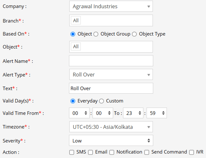Select the Everyday radio button

click(x=73, y=101)
